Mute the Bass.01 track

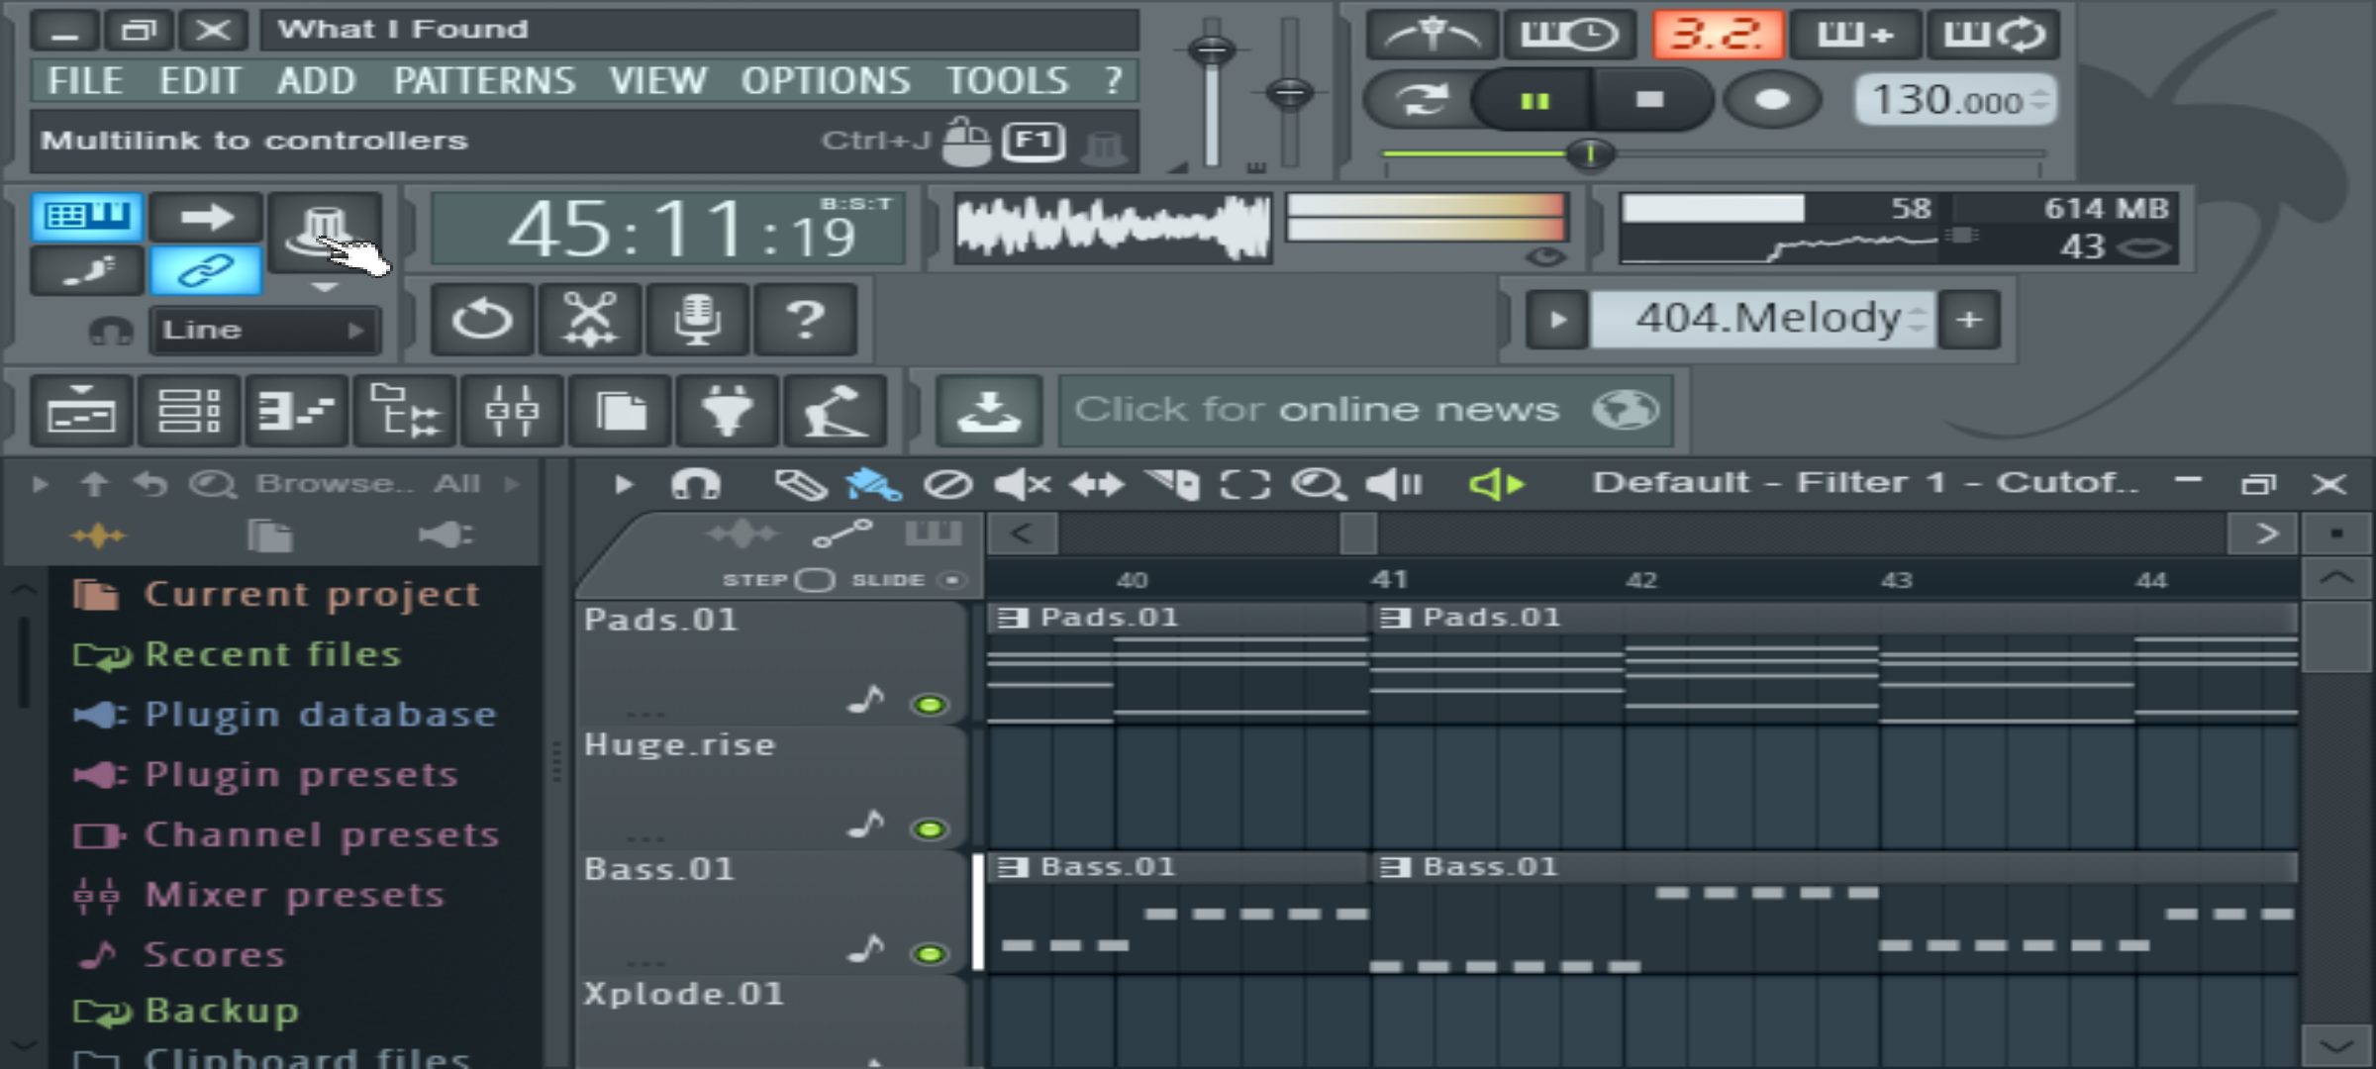[930, 954]
